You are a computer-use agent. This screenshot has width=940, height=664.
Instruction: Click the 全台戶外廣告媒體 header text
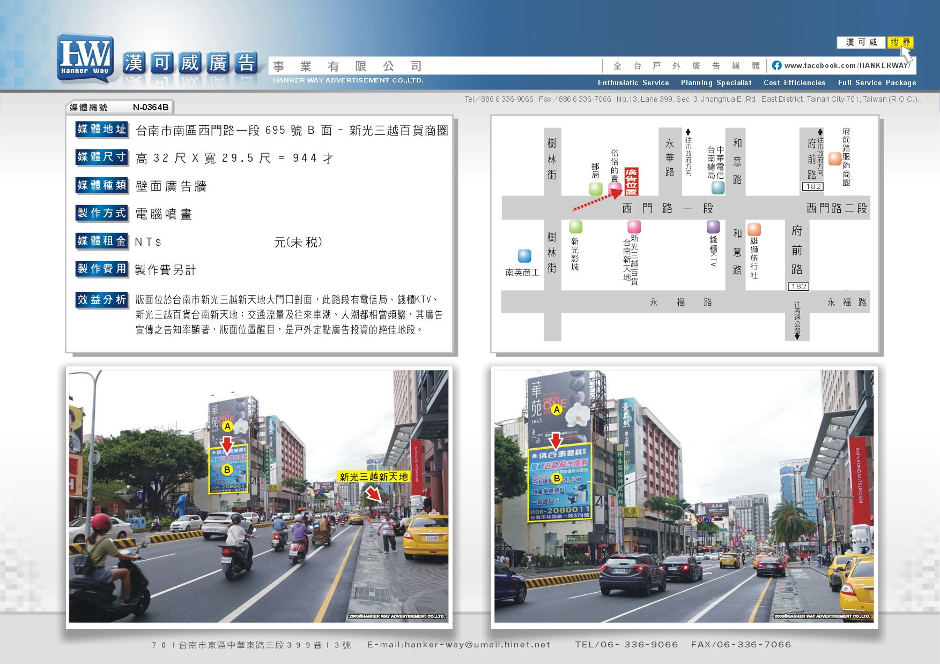[686, 66]
